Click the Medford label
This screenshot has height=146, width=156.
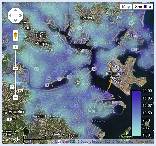pyautogui.click(x=39, y=10)
